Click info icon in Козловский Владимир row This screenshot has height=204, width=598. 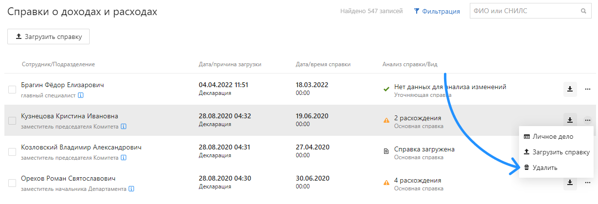(124, 158)
